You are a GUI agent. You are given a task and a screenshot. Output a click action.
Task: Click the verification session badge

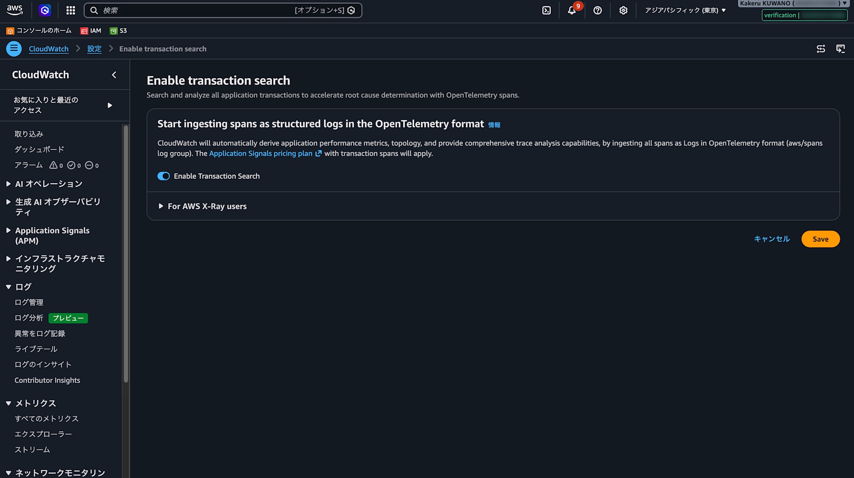click(x=805, y=15)
